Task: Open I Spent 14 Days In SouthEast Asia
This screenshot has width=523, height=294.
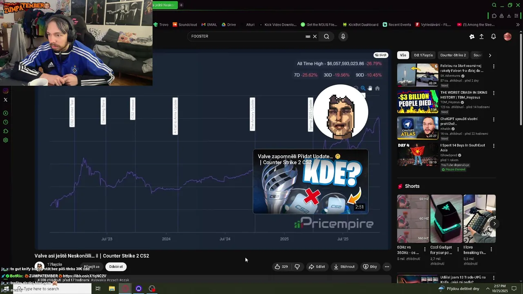Action: 418,154
